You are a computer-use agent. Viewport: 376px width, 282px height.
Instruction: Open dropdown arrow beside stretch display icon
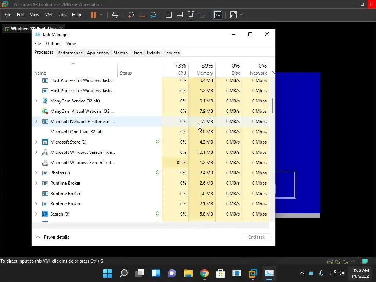pos(241,15)
